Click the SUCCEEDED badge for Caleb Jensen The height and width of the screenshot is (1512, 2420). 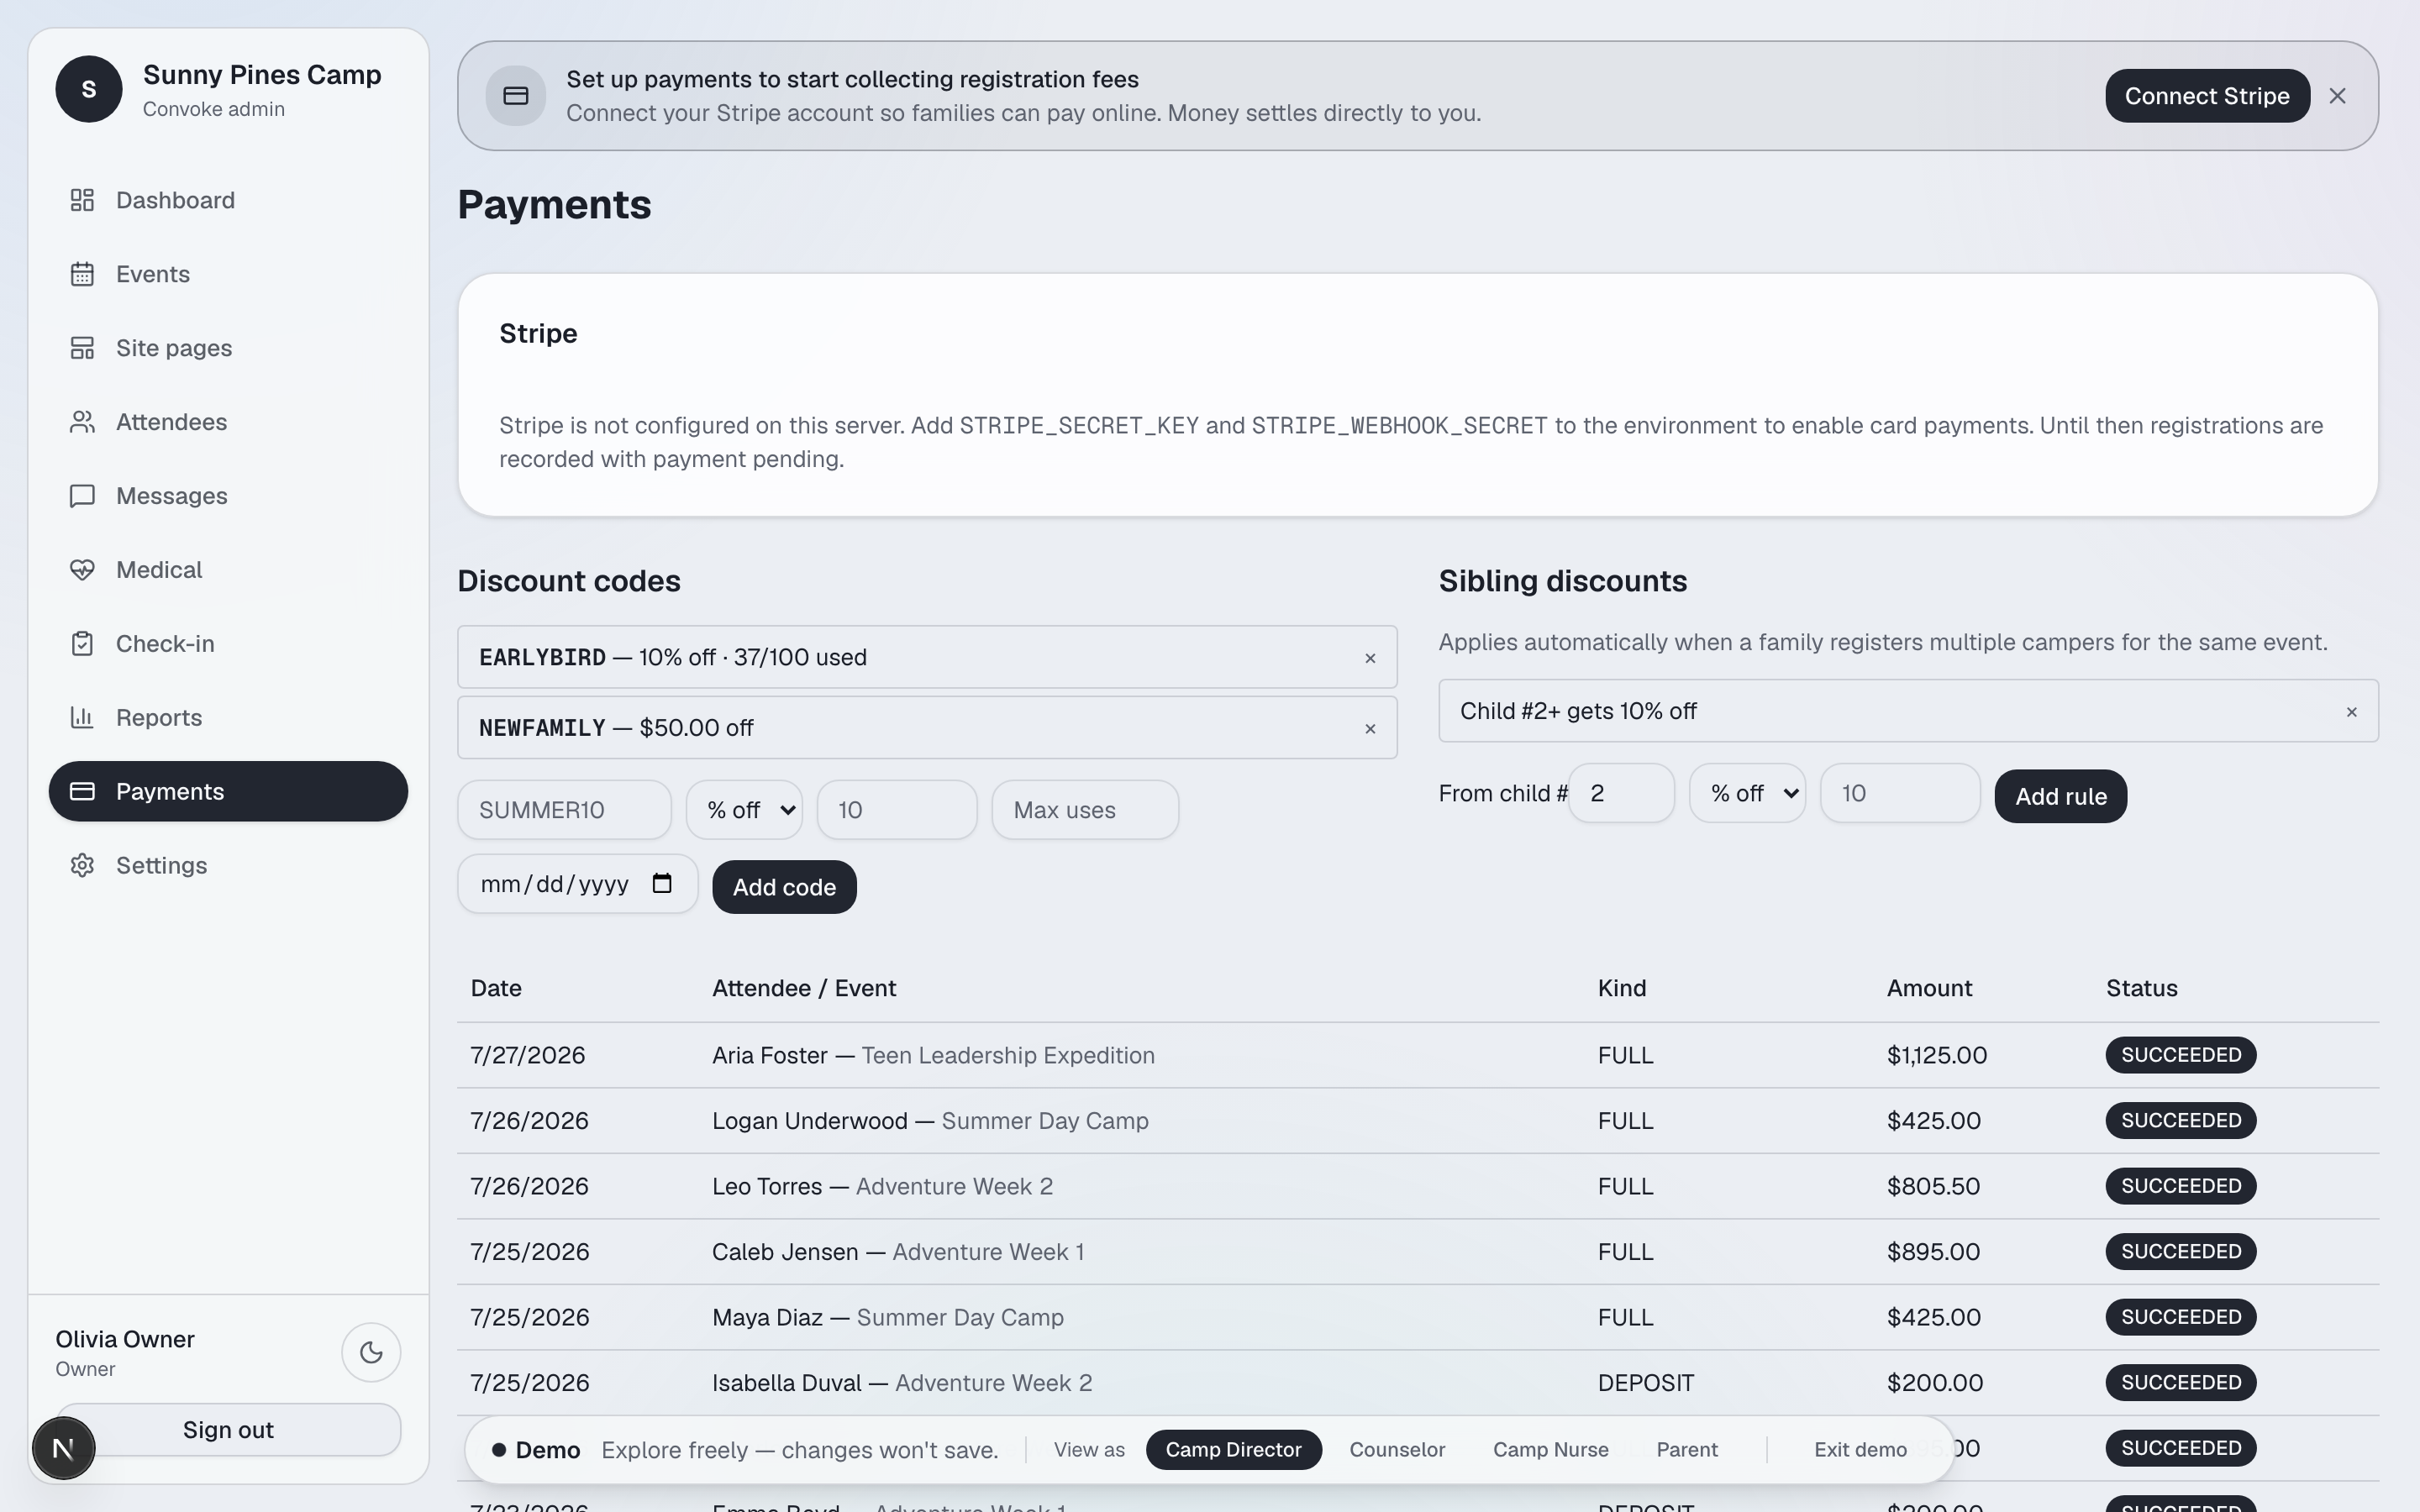2181,1252
